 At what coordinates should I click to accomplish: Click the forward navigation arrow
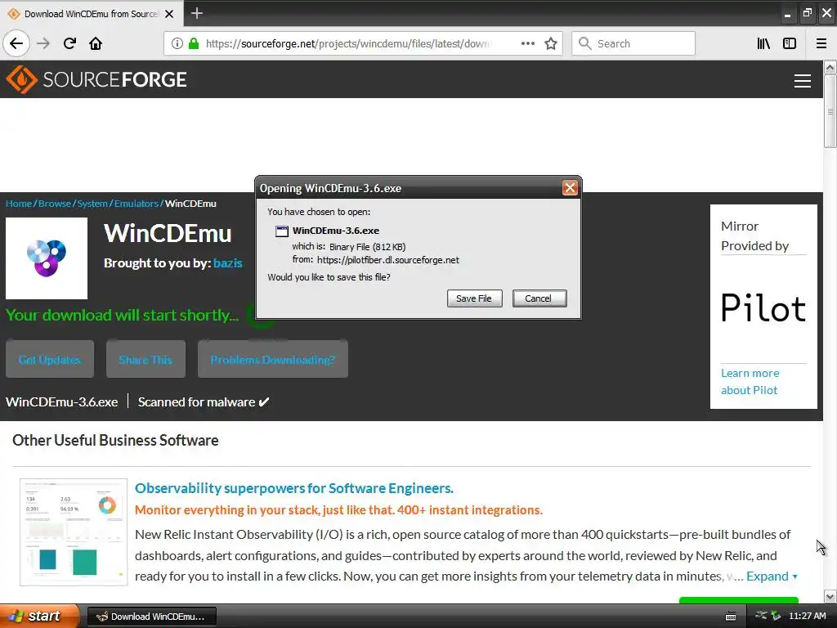(x=43, y=43)
